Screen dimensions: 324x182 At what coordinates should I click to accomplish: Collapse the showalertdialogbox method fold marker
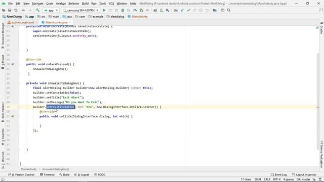(18, 83)
